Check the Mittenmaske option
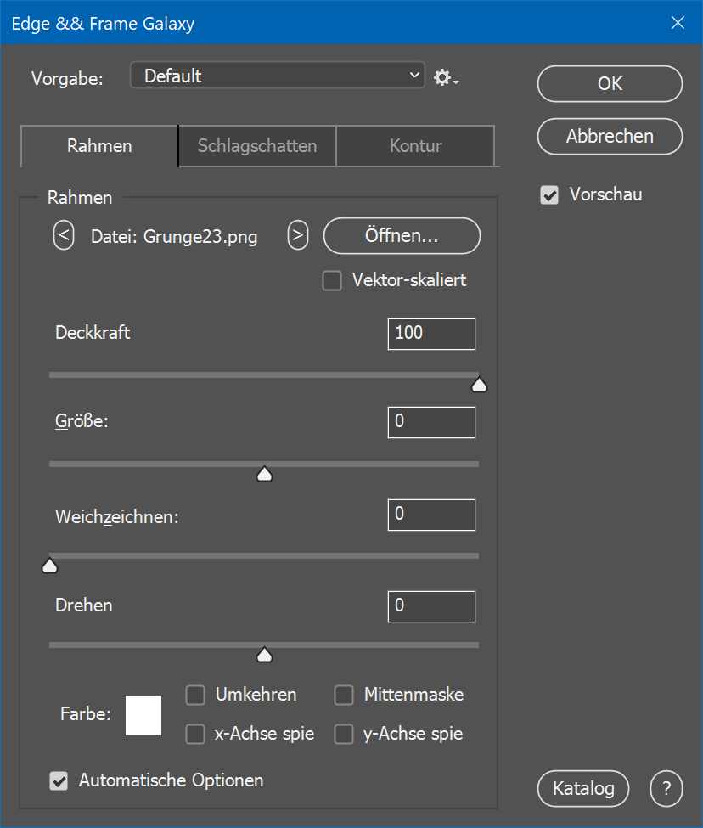Image resolution: width=703 pixels, height=828 pixels. click(344, 696)
